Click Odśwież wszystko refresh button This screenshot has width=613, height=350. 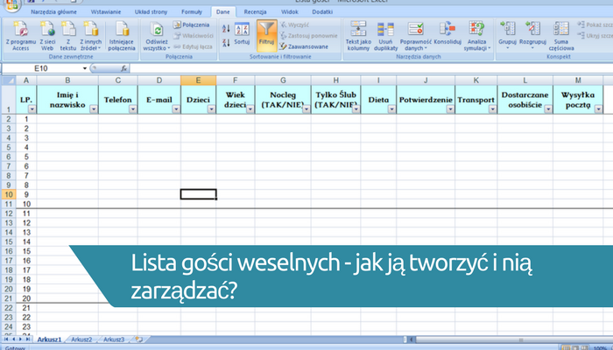[157, 36]
